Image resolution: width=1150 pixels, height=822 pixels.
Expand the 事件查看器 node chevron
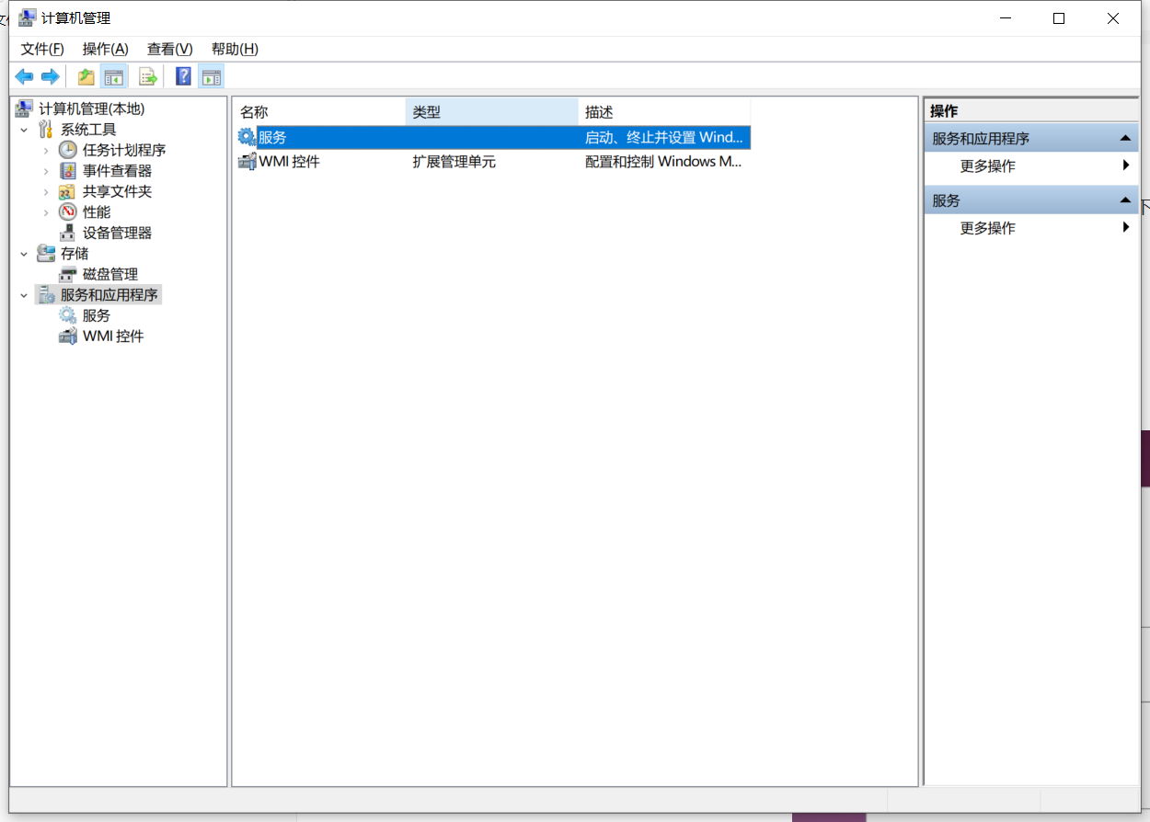tap(46, 171)
